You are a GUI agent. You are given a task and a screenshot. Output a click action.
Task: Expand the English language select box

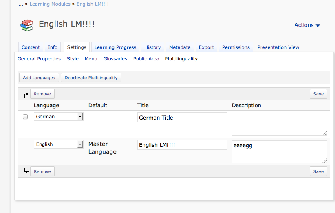point(58,144)
